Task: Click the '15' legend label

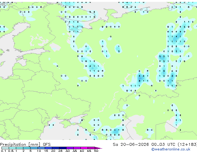Action: coord(46,151)
